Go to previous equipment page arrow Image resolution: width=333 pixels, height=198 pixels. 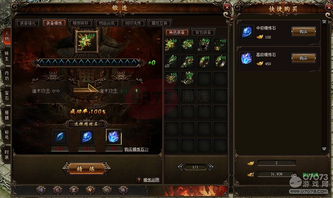tap(181, 167)
